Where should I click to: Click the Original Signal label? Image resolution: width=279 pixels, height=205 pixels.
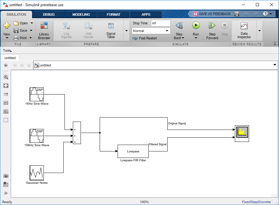[177, 123]
